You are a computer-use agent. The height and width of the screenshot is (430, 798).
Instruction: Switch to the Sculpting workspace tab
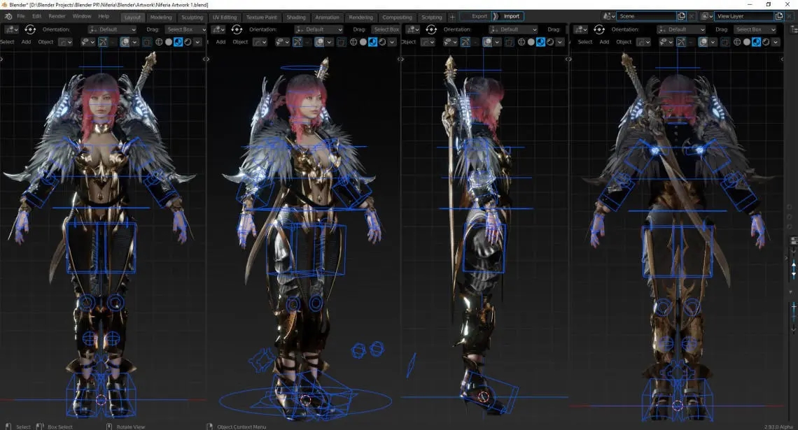click(x=192, y=17)
